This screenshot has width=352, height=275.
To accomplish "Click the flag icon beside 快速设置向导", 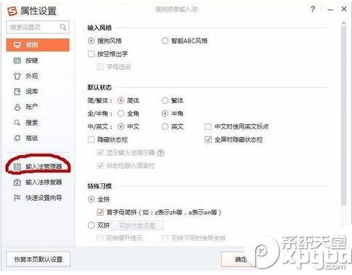I will [17, 198].
